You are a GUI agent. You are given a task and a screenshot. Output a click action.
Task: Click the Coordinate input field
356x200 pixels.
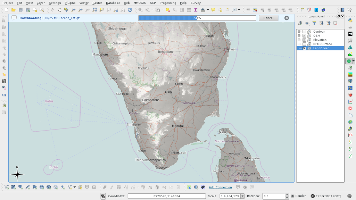click(166, 196)
